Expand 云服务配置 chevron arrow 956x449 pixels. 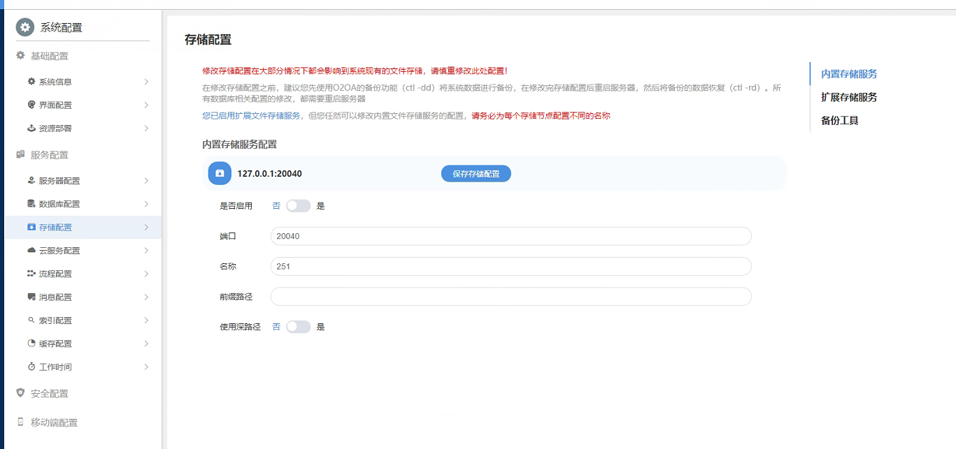click(x=146, y=250)
